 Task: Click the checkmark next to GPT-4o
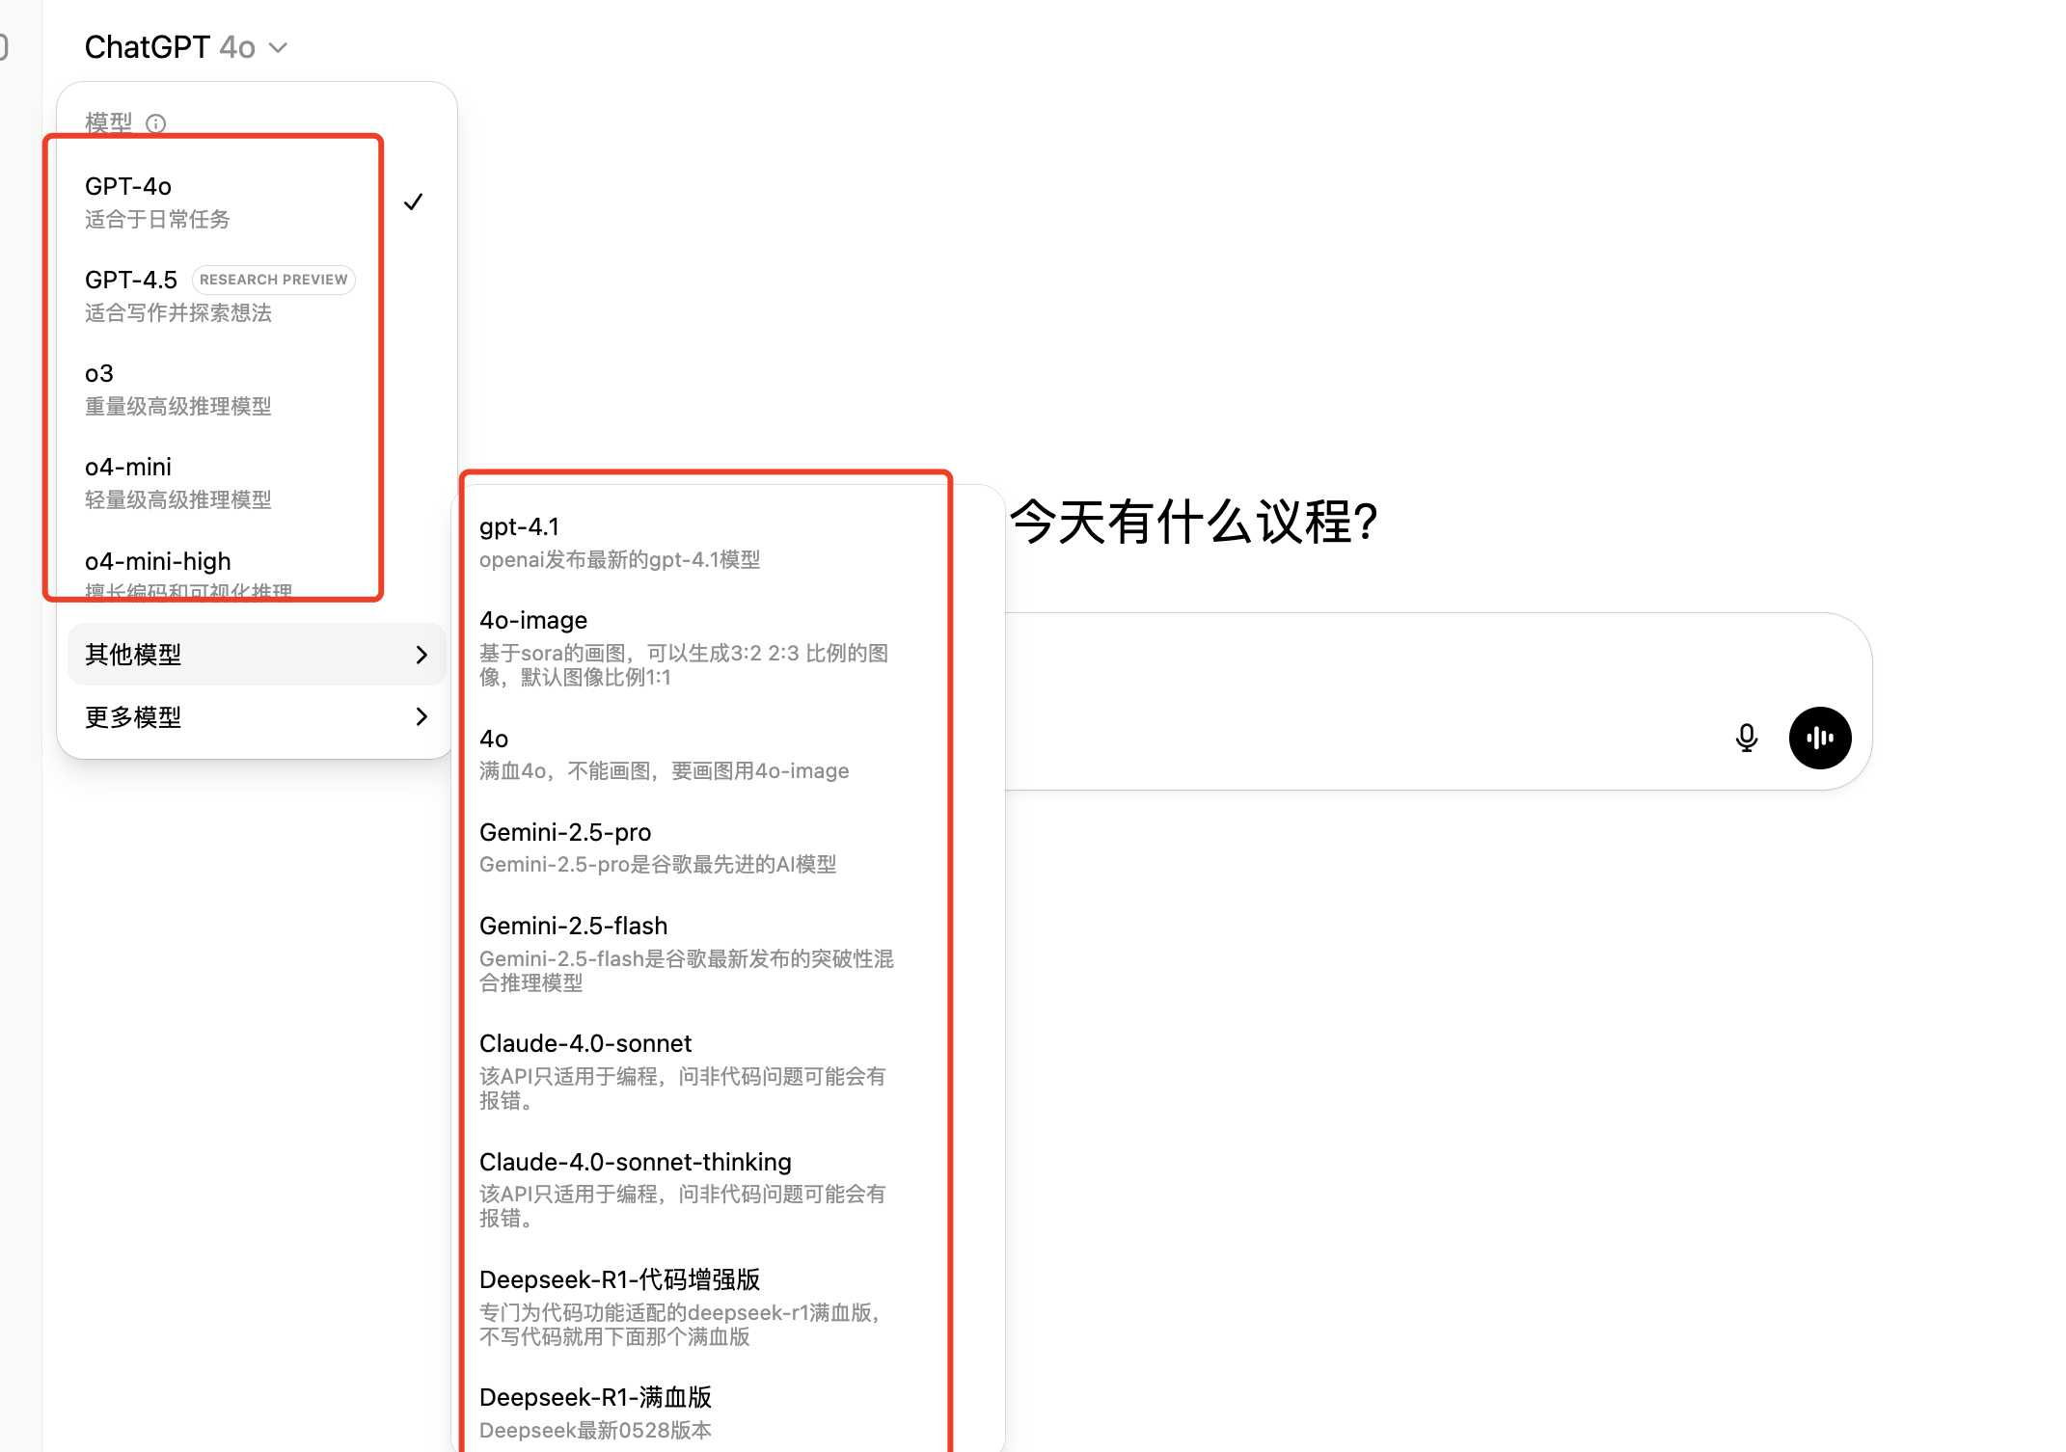coord(413,202)
